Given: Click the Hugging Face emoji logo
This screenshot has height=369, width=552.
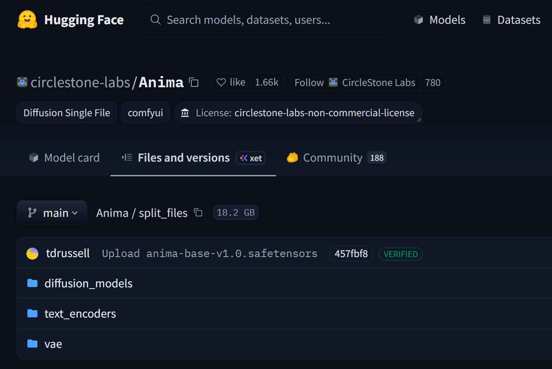Looking at the screenshot, I should tap(27, 20).
